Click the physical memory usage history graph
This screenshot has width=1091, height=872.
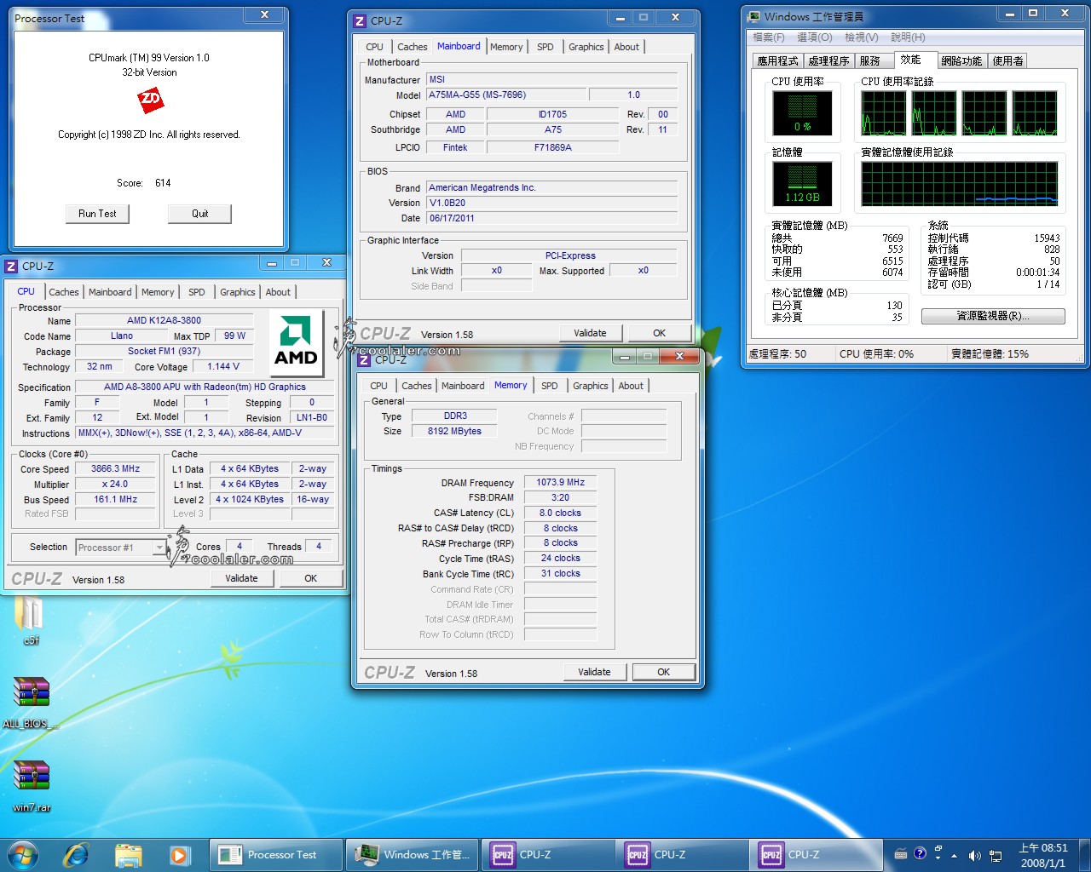959,183
